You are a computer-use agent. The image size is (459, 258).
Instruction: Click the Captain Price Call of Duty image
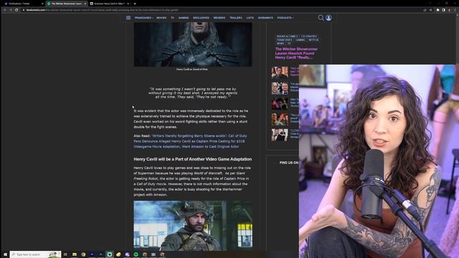click(193, 226)
